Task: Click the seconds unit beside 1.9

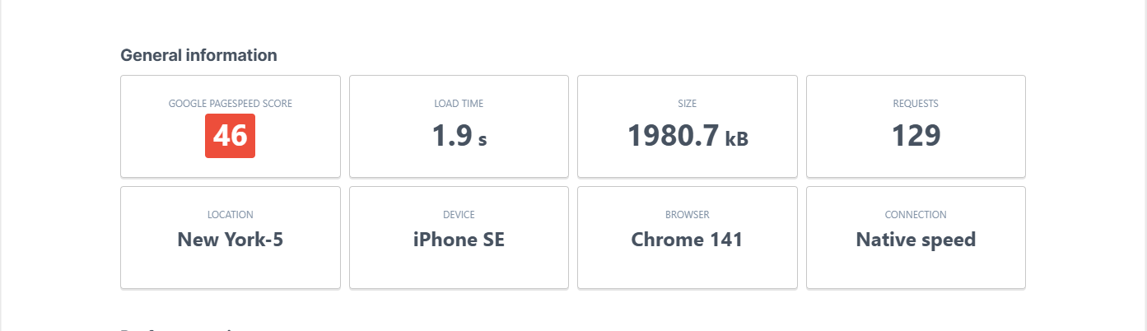Action: click(x=483, y=140)
